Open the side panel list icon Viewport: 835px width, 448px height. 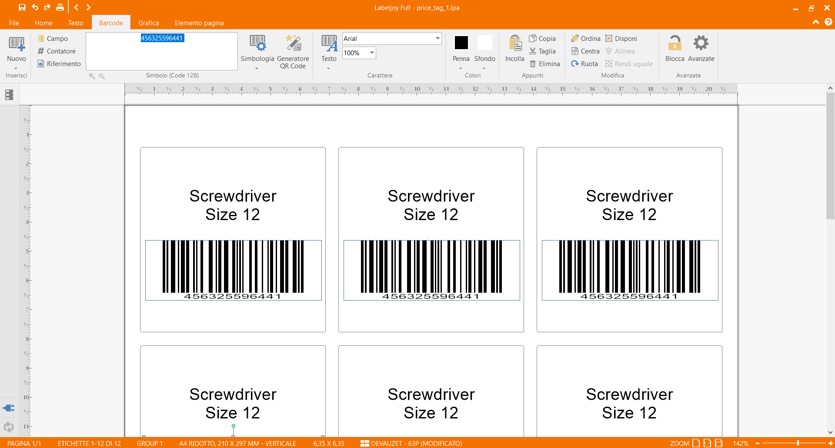[x=9, y=95]
